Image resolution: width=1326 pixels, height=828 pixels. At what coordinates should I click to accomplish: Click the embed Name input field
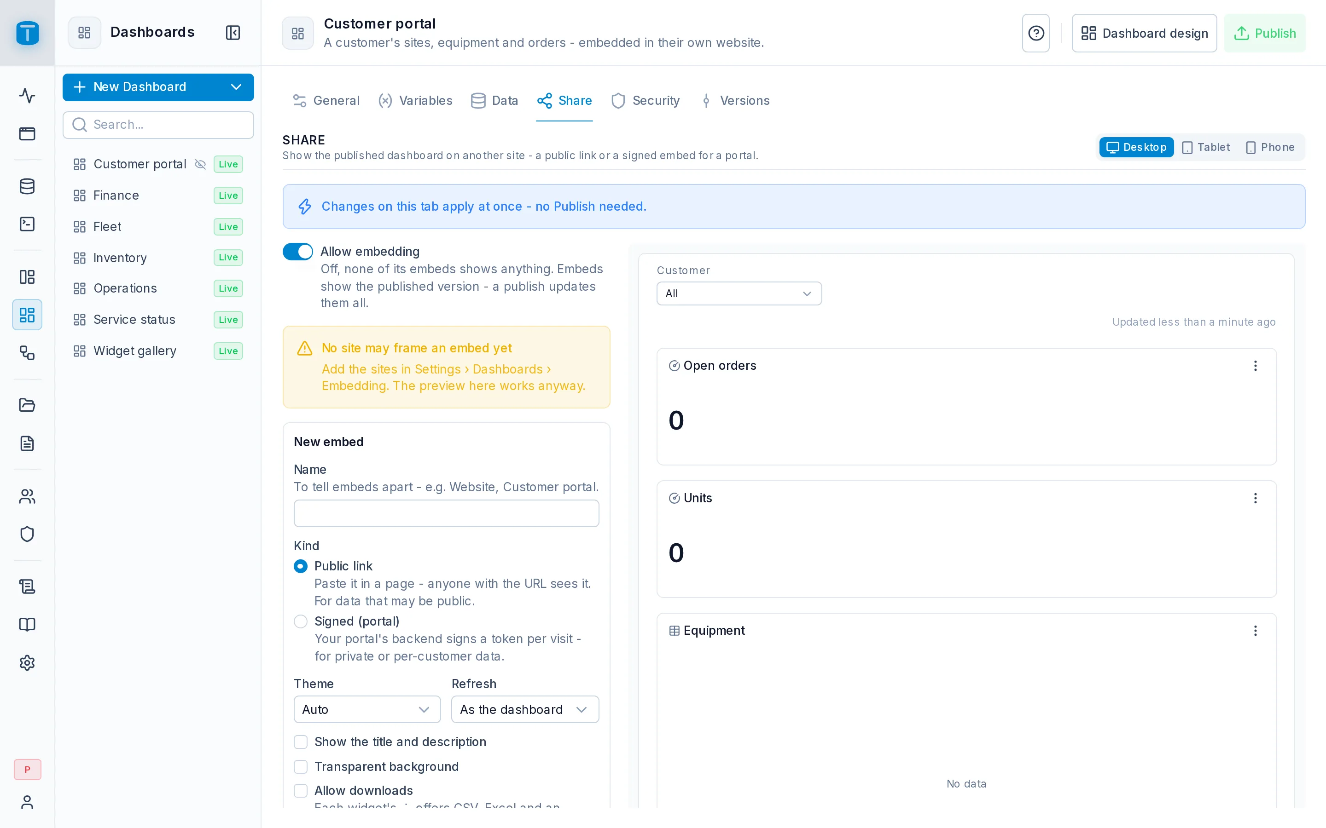click(446, 514)
